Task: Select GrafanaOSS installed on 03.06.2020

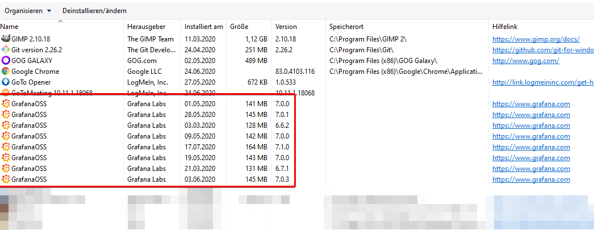Action: 29,179
